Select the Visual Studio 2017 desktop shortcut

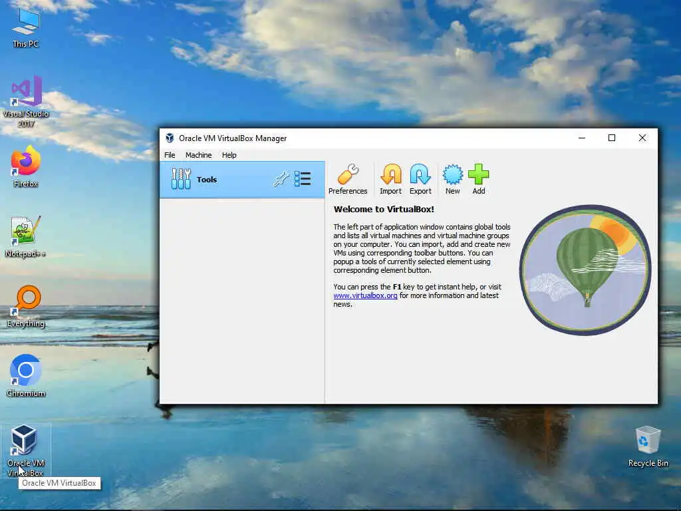[x=26, y=101]
